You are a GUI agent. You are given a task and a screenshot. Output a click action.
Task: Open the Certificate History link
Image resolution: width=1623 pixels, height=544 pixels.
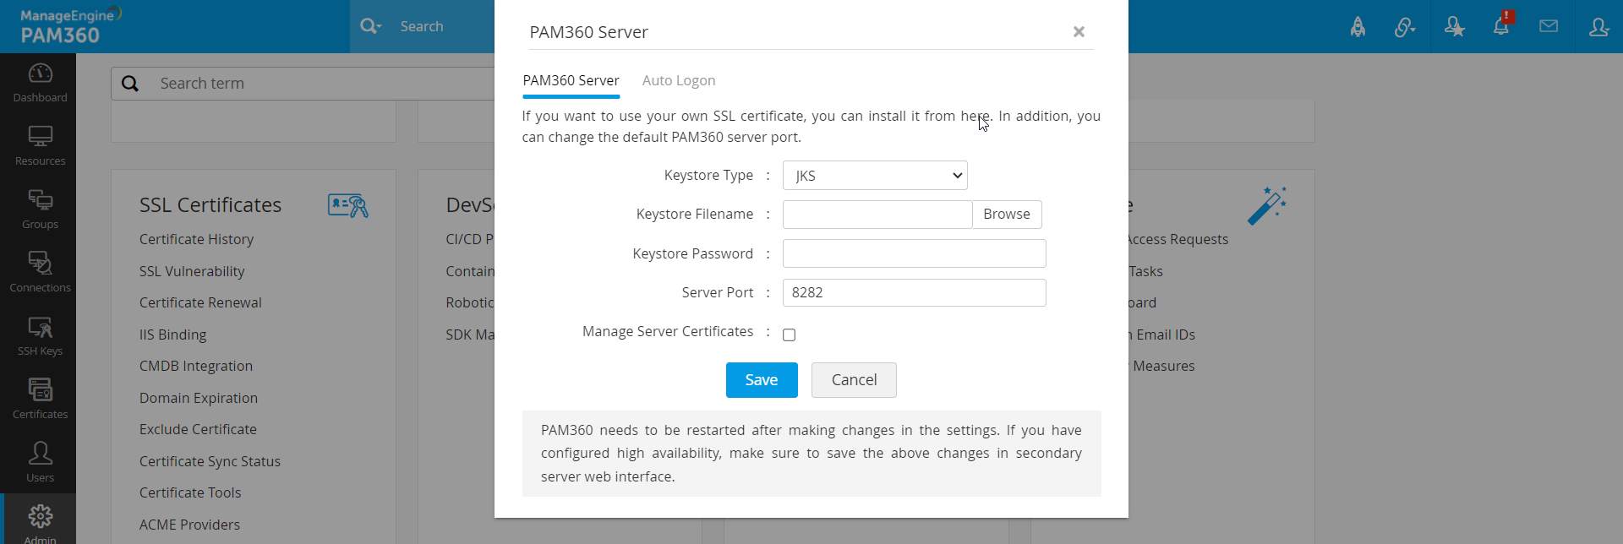coord(196,240)
